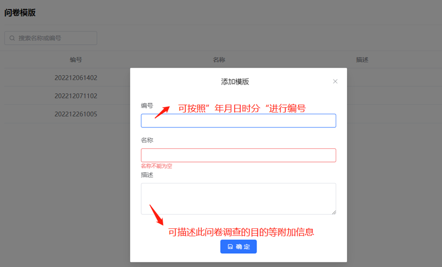Click the 名称不能为空 error message
Screen dimensions: 442x267
156,166
